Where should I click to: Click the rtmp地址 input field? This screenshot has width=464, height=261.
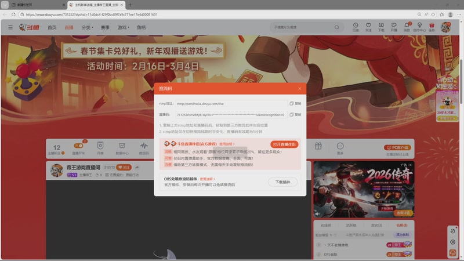tap(231, 104)
